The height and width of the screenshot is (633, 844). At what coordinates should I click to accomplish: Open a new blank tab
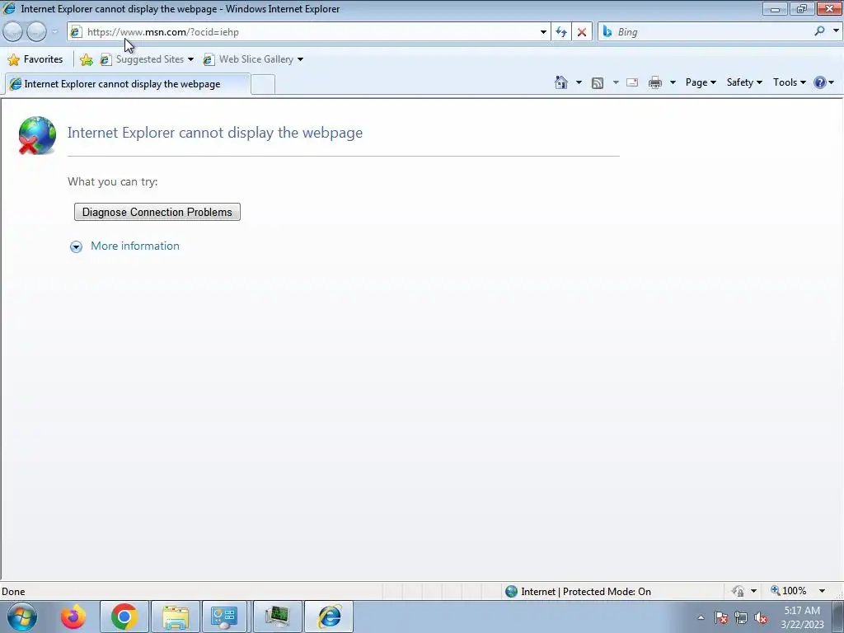(263, 85)
